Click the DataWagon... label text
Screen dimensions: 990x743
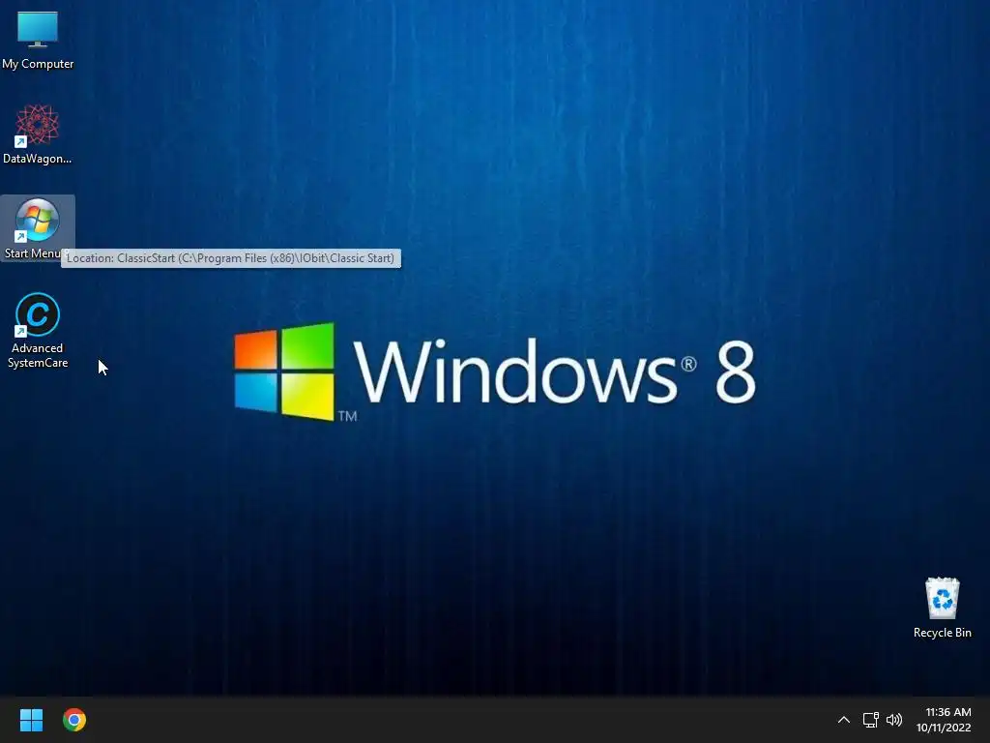coord(38,159)
